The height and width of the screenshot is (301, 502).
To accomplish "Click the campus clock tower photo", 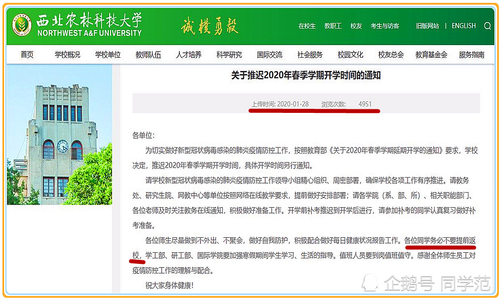I will tap(60, 134).
